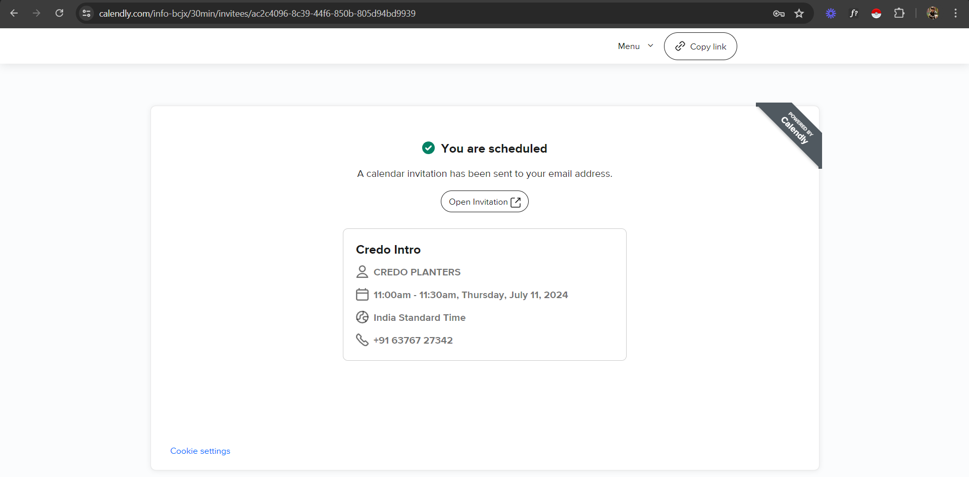Image resolution: width=969 pixels, height=477 pixels.
Task: Click the globe icon beside India Standard Time
Action: (362, 317)
